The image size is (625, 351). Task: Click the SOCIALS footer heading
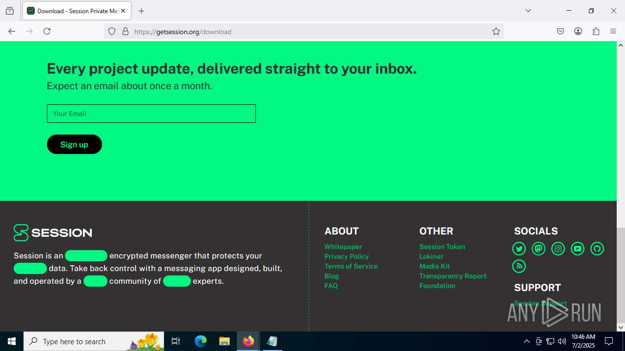pos(536,231)
